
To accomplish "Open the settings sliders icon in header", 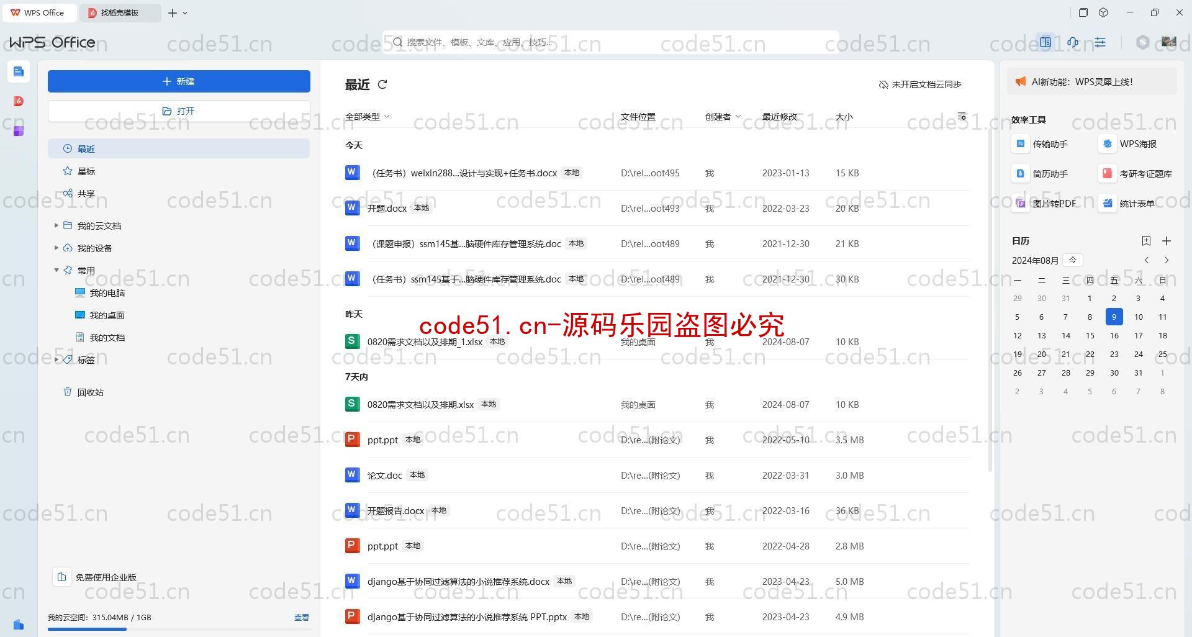I will (x=1100, y=42).
